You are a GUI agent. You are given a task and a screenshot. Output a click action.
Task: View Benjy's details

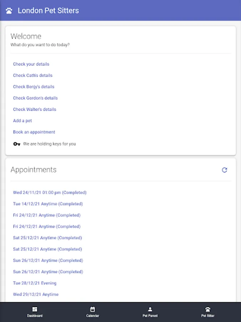[x=34, y=87]
